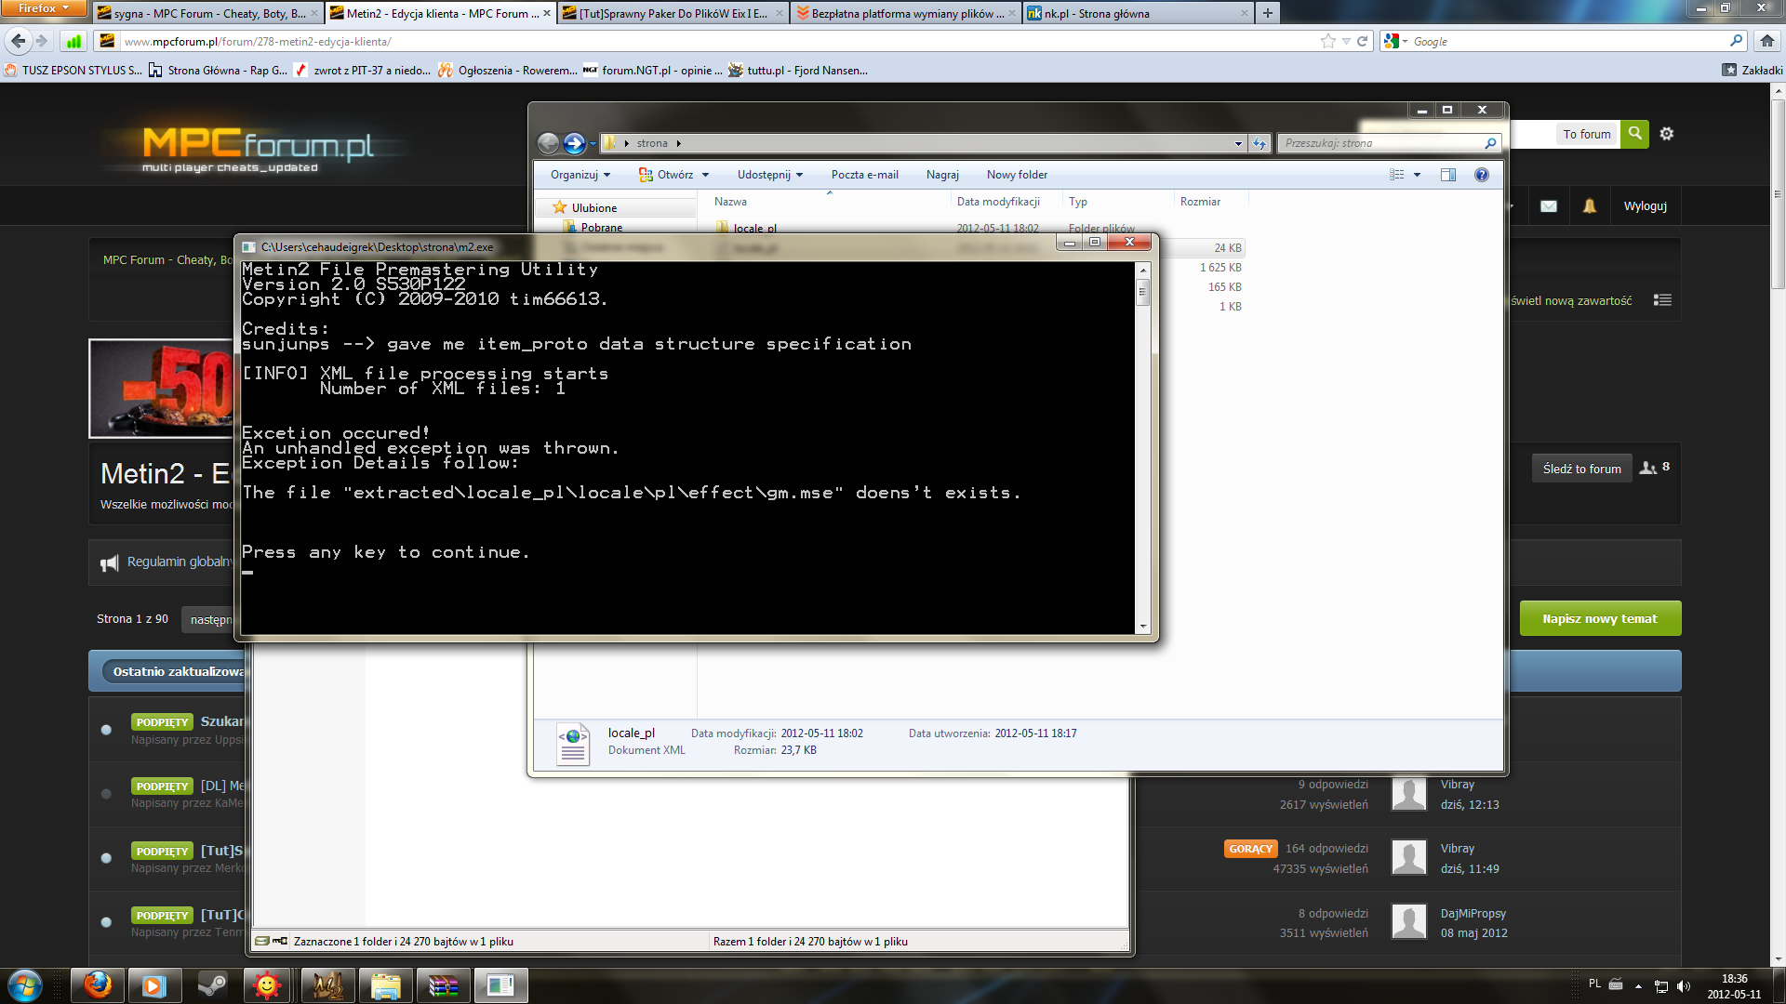The image size is (1786, 1004).
Task: Reload the page in Firefox
Action: pos(1363,41)
